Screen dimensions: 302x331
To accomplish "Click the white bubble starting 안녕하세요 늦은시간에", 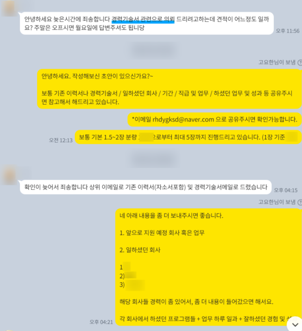I will (147, 23).
